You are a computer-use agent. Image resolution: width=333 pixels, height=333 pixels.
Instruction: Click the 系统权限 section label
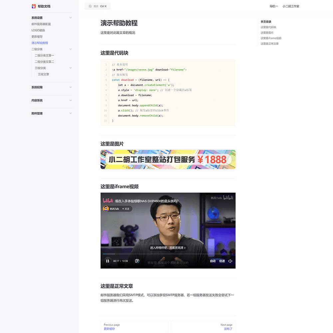click(37, 87)
